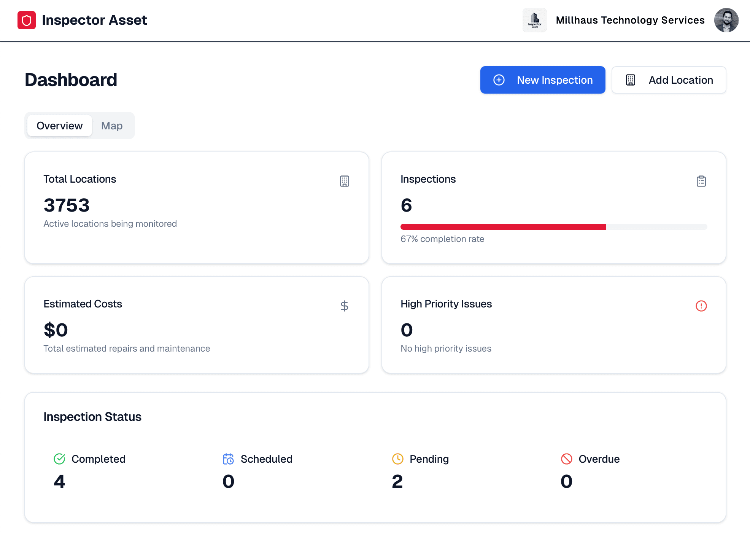The width and height of the screenshot is (750, 535).
Task: Open the Millhaus Technology Services company logo
Action: 534,20
